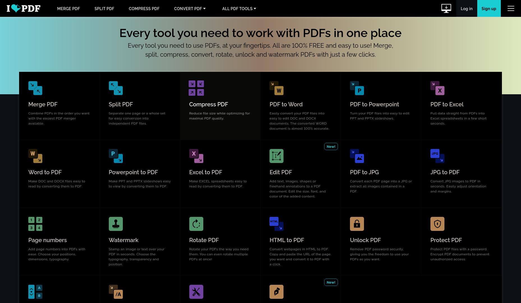Open the hamburger menu

click(511, 8)
